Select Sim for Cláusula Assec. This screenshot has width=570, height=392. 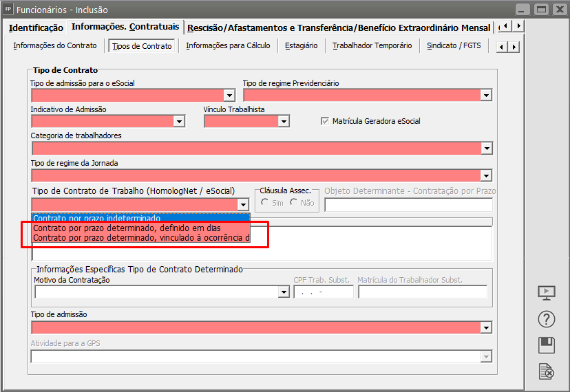265,202
